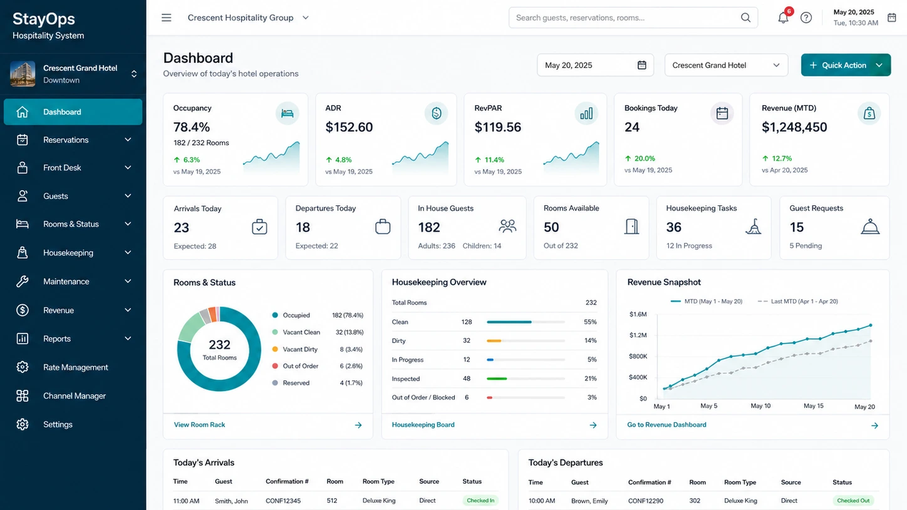
Task: Click the Occupancy bed icon
Action: pyautogui.click(x=288, y=113)
